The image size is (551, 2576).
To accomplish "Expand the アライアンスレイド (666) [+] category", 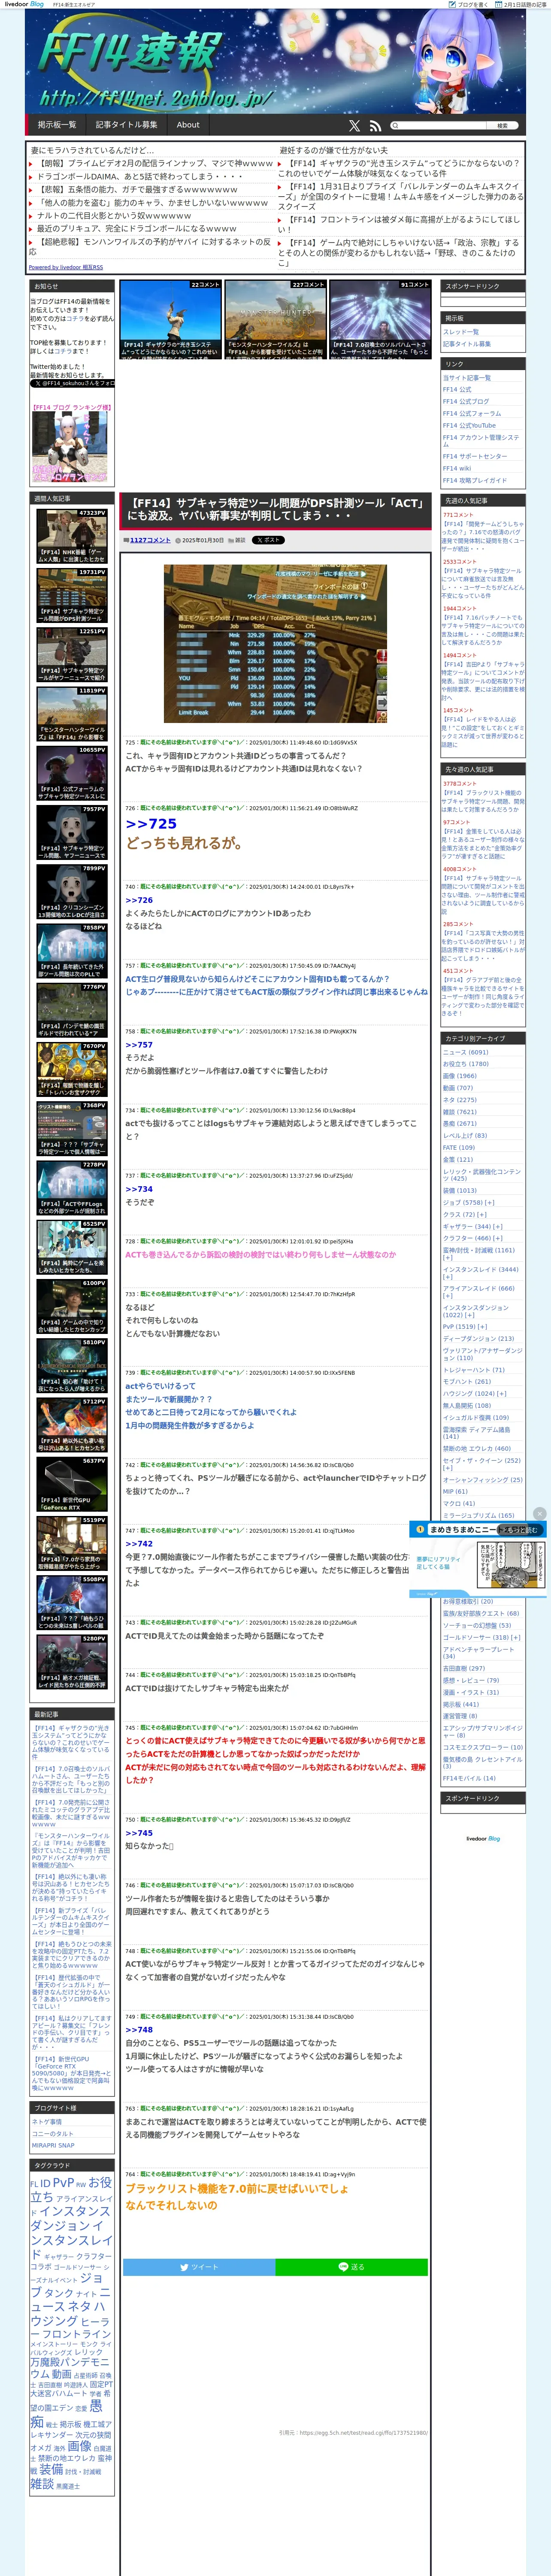I will click(479, 1292).
